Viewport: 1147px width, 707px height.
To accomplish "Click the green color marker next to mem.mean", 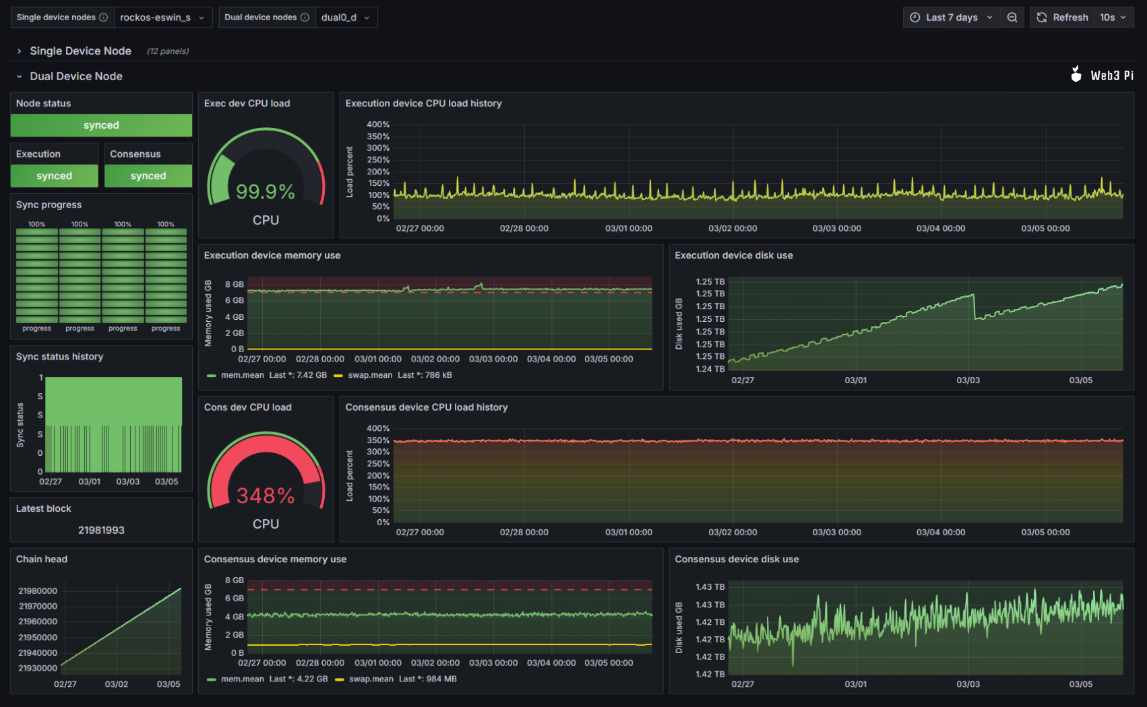I will click(x=211, y=375).
